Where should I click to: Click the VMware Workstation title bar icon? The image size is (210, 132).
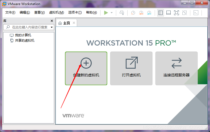click(4, 4)
